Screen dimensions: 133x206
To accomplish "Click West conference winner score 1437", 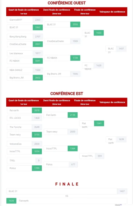I will click(x=121, y=48).
